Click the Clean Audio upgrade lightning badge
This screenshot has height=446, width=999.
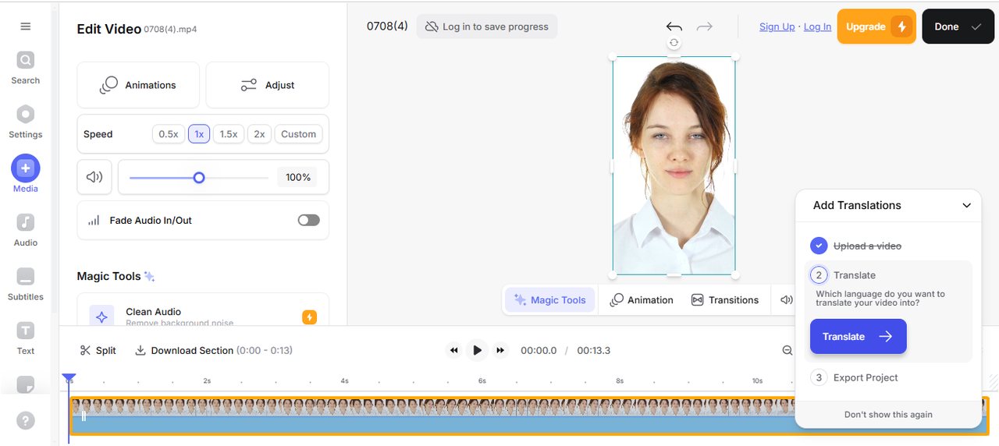point(309,317)
